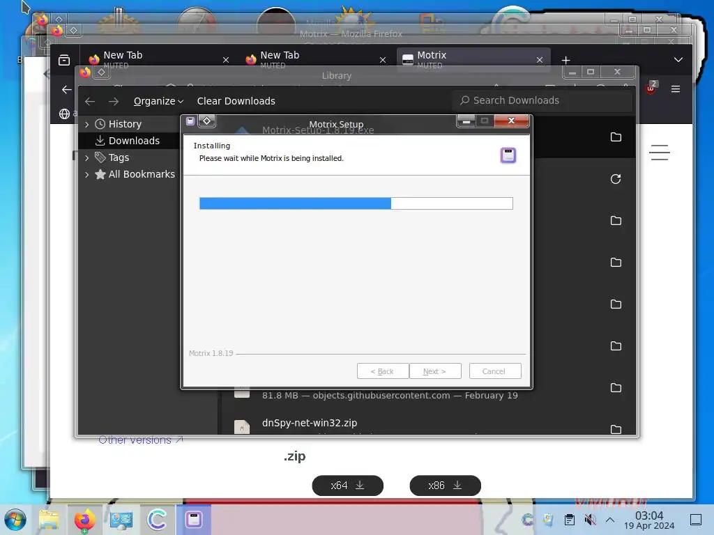Screen dimensions: 714x535
Task: Expand the All Bookmarks tree node
Action: click(x=87, y=175)
